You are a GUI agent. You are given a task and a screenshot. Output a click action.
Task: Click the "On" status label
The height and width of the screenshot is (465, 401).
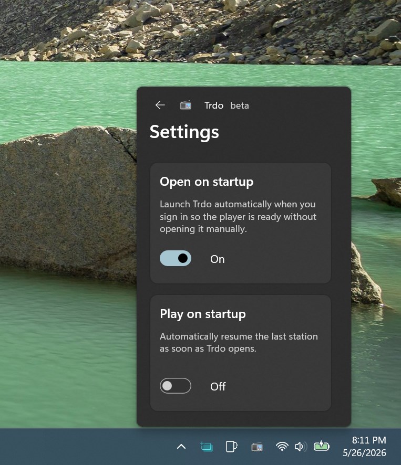(218, 259)
